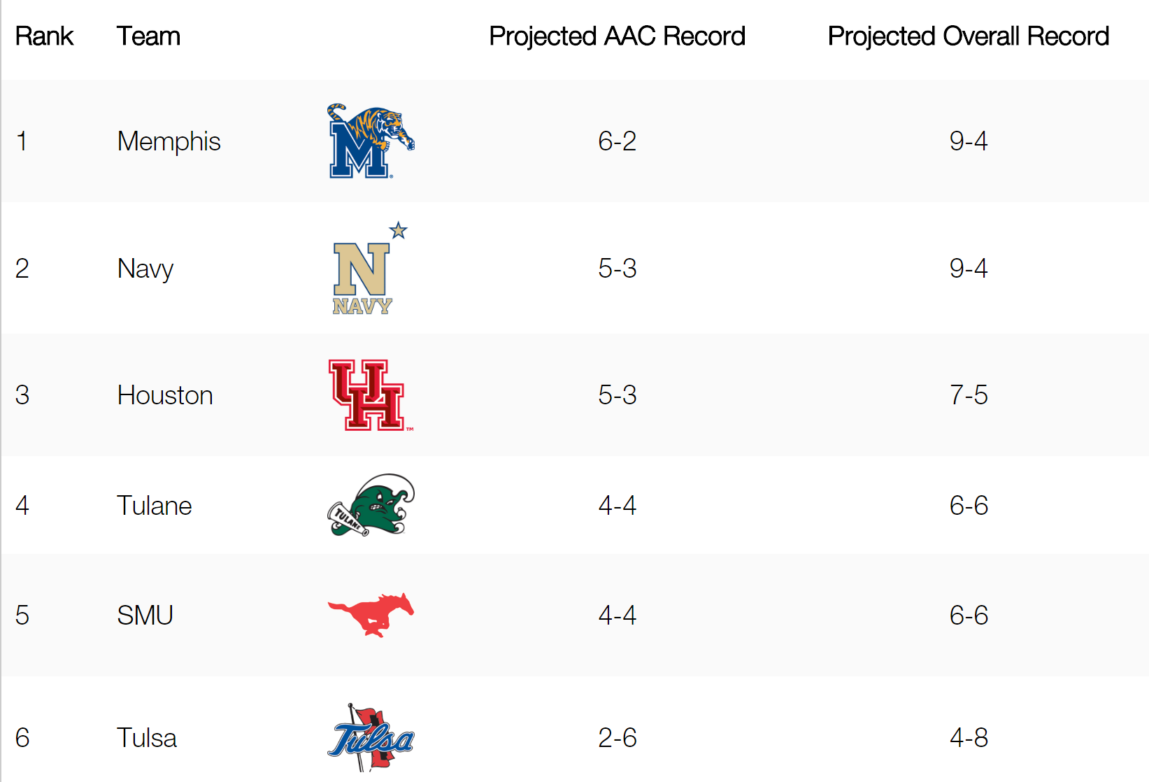
Task: Click the Tulane Green Wave logo
Action: [371, 505]
